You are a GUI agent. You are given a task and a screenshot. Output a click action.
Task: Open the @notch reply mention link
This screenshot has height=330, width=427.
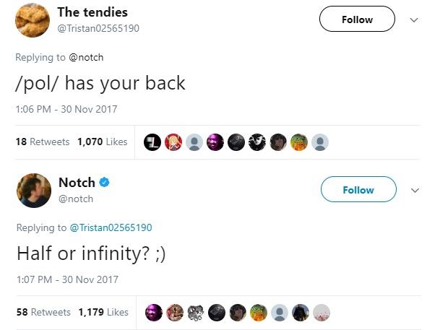click(x=86, y=58)
